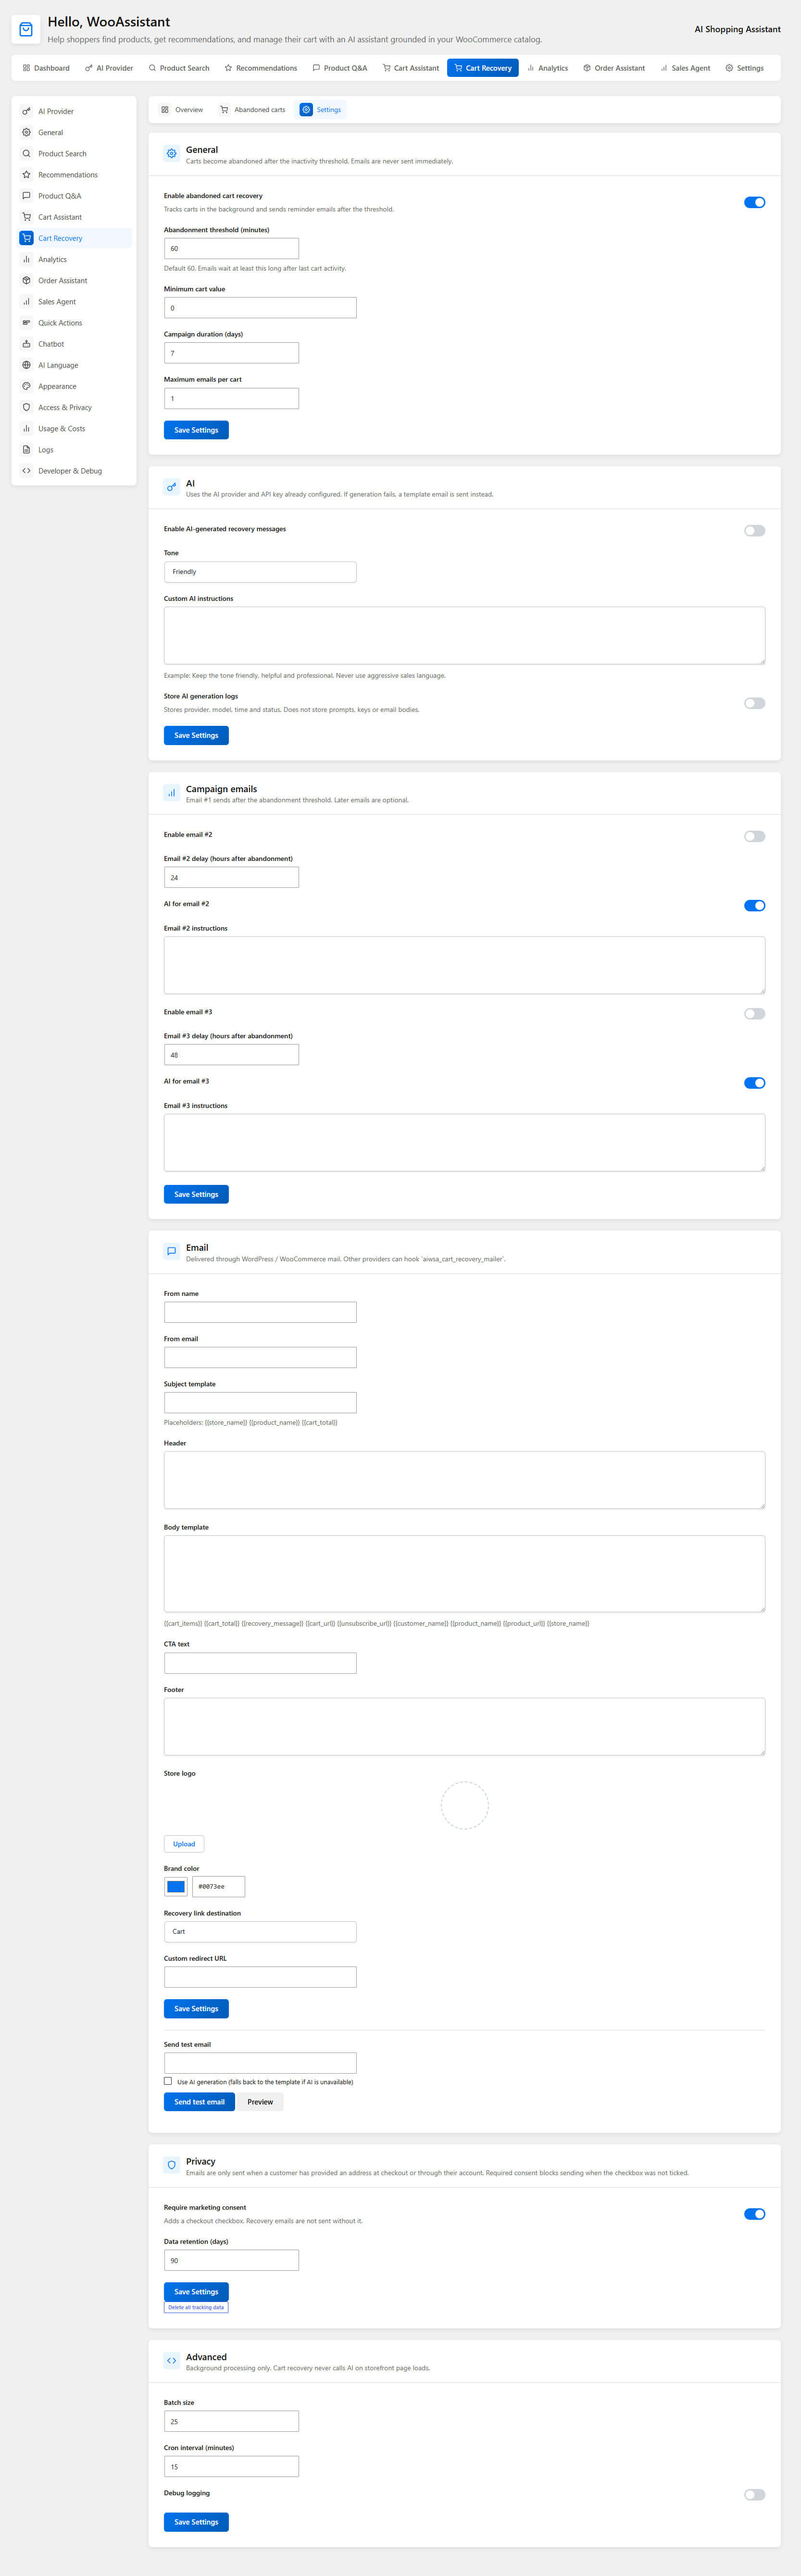
Task: Click the Cart Assistant cart icon in sidebar
Action: (x=26, y=217)
